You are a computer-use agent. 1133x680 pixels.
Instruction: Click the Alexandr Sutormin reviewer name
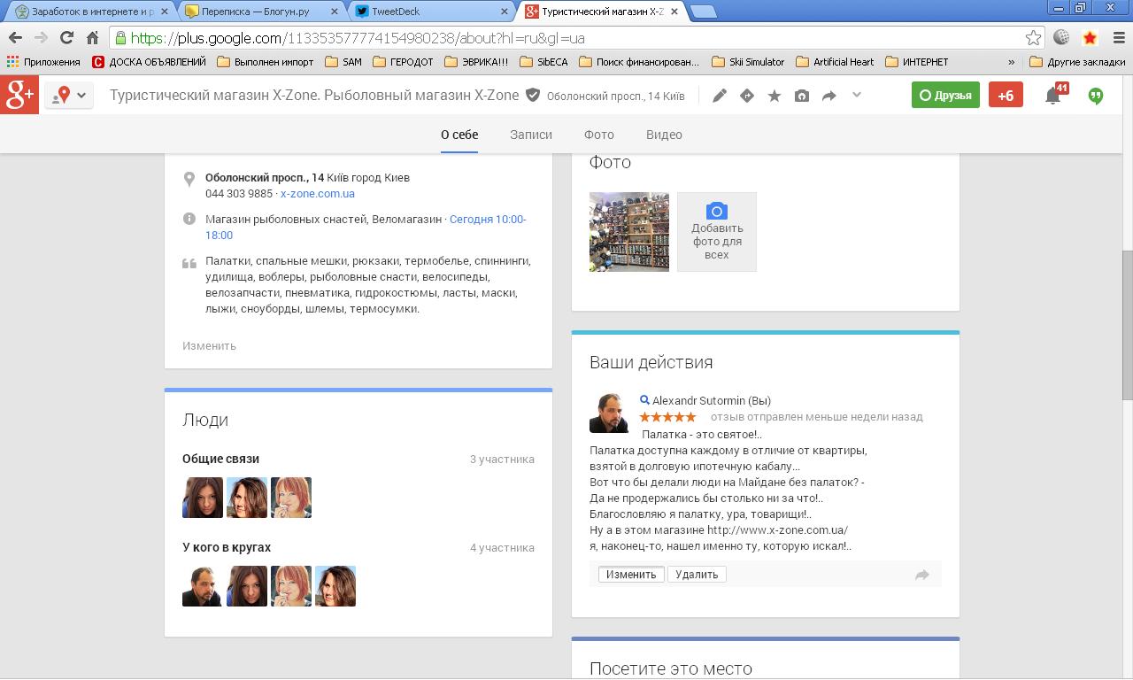click(712, 400)
